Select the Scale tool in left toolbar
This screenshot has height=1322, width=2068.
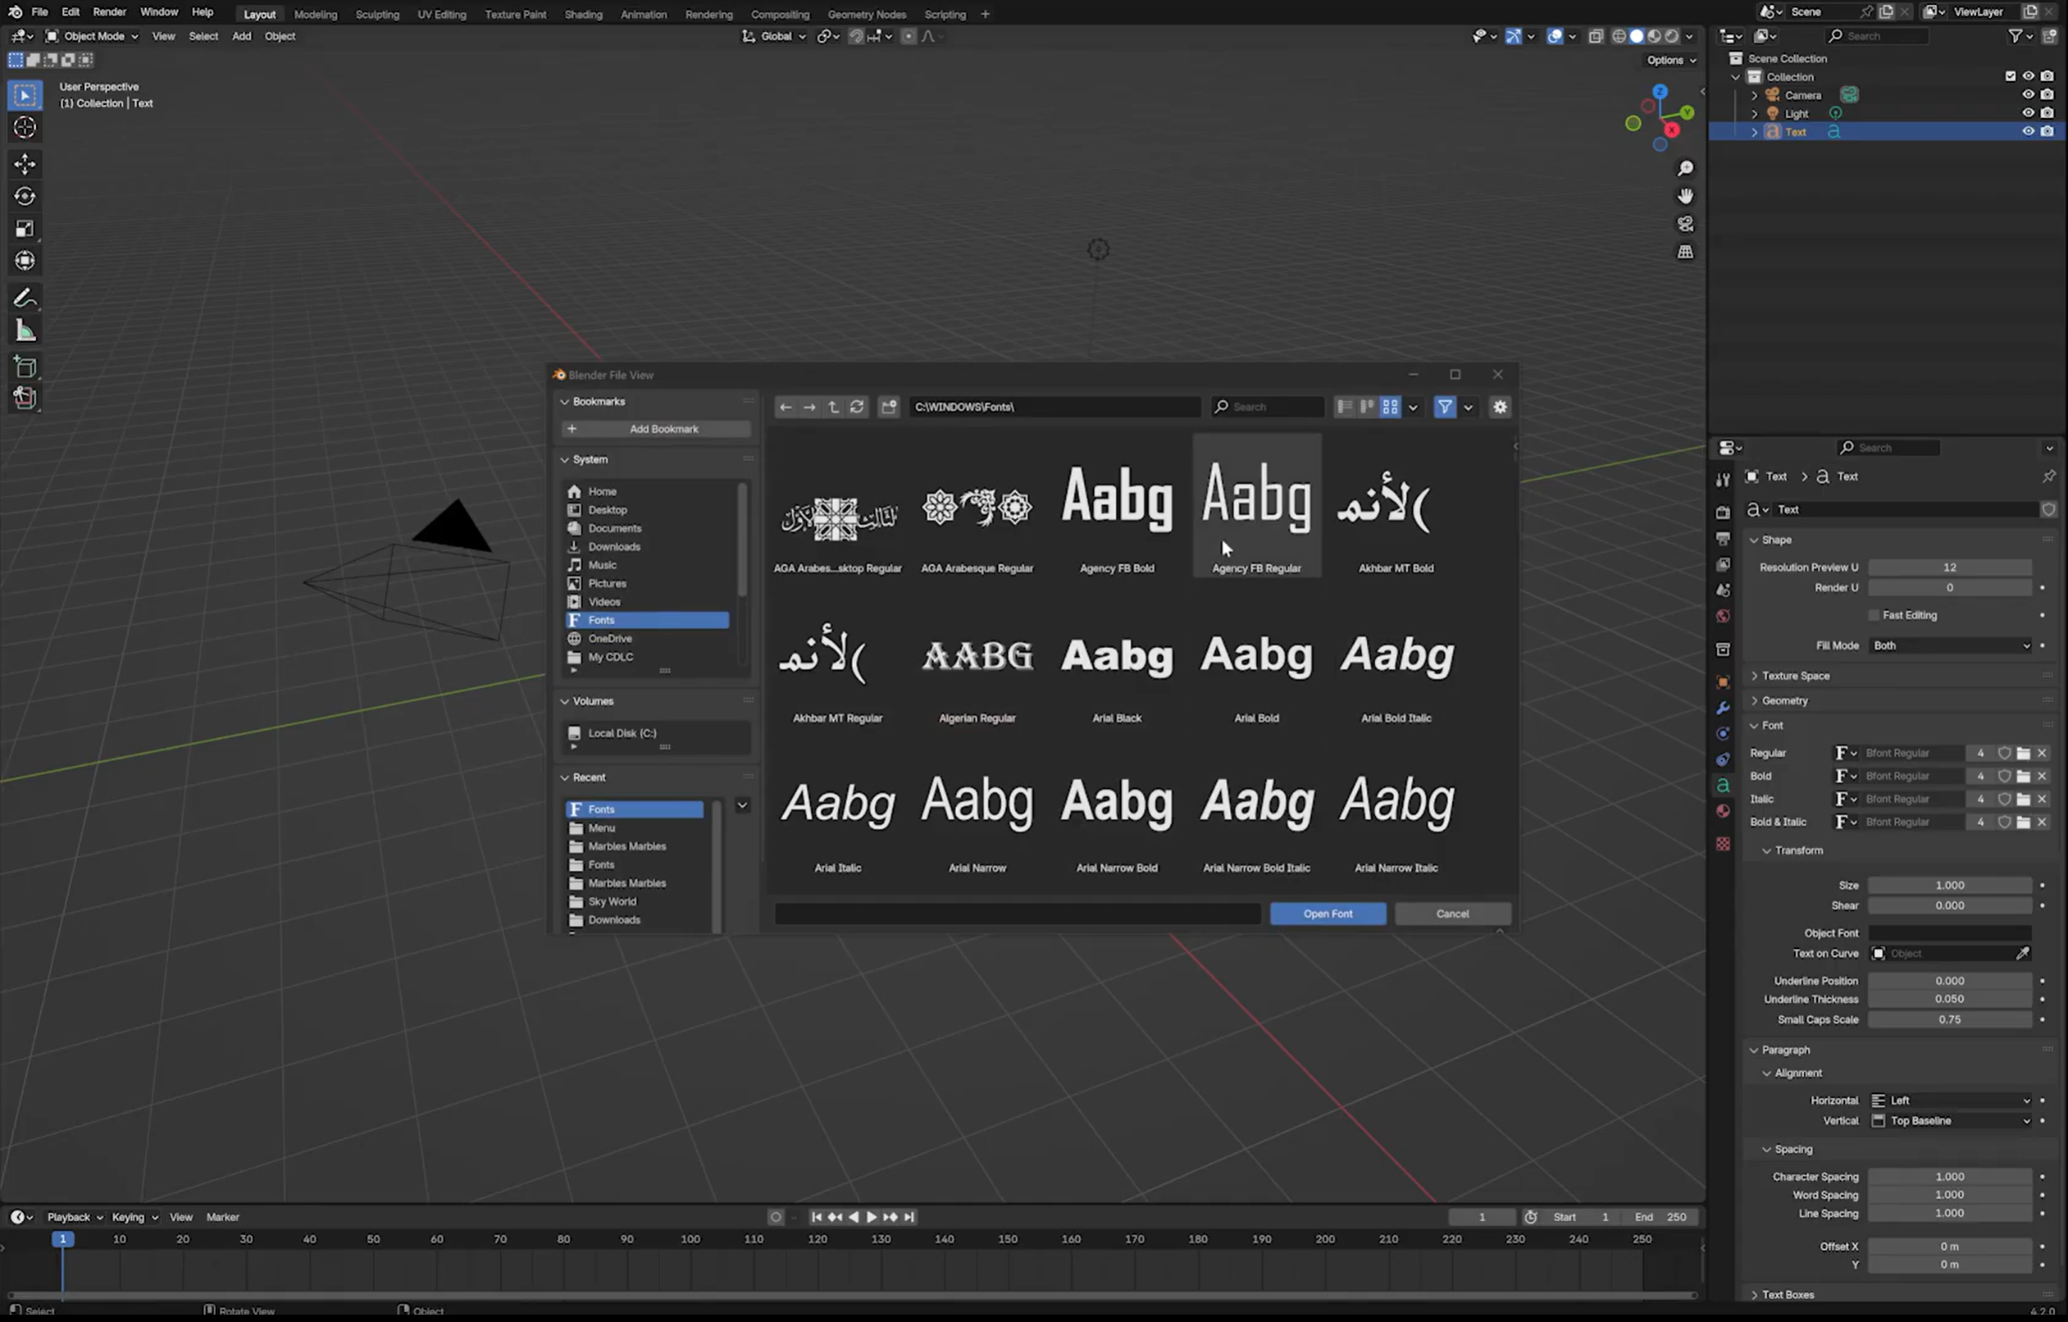click(25, 228)
